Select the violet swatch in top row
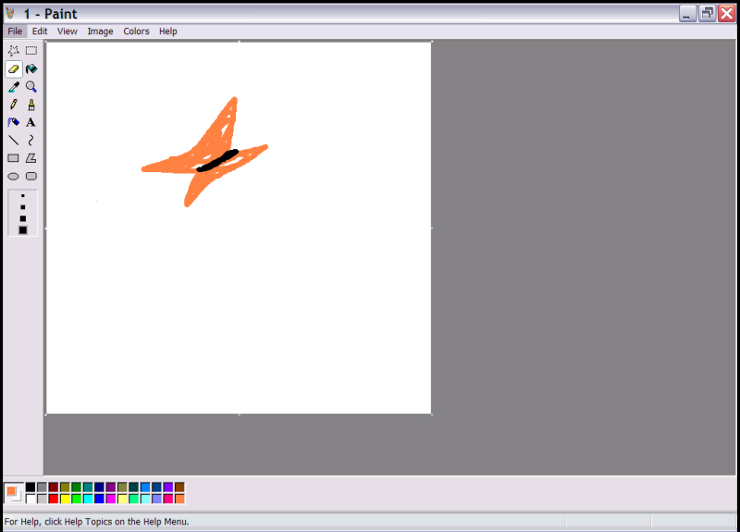 (168, 488)
